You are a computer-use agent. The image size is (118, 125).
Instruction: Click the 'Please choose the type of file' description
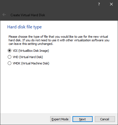59,40
